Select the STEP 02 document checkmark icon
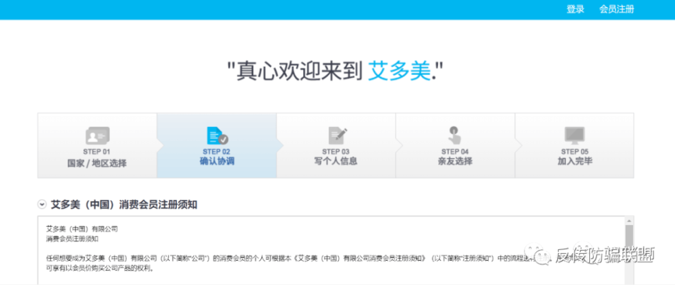The width and height of the screenshot is (675, 285). 217,136
